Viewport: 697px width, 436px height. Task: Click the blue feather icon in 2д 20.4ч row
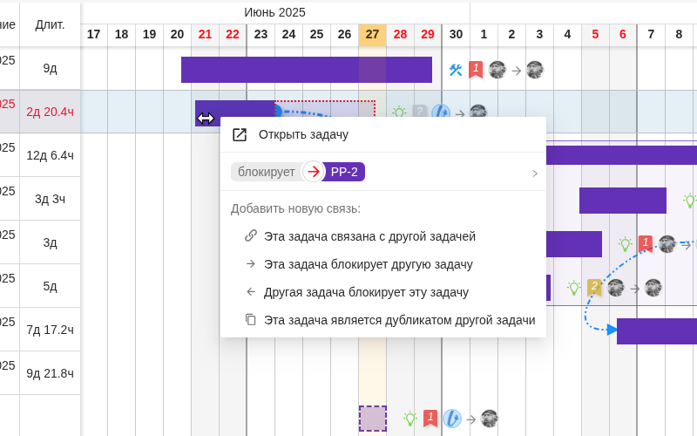[441, 111]
